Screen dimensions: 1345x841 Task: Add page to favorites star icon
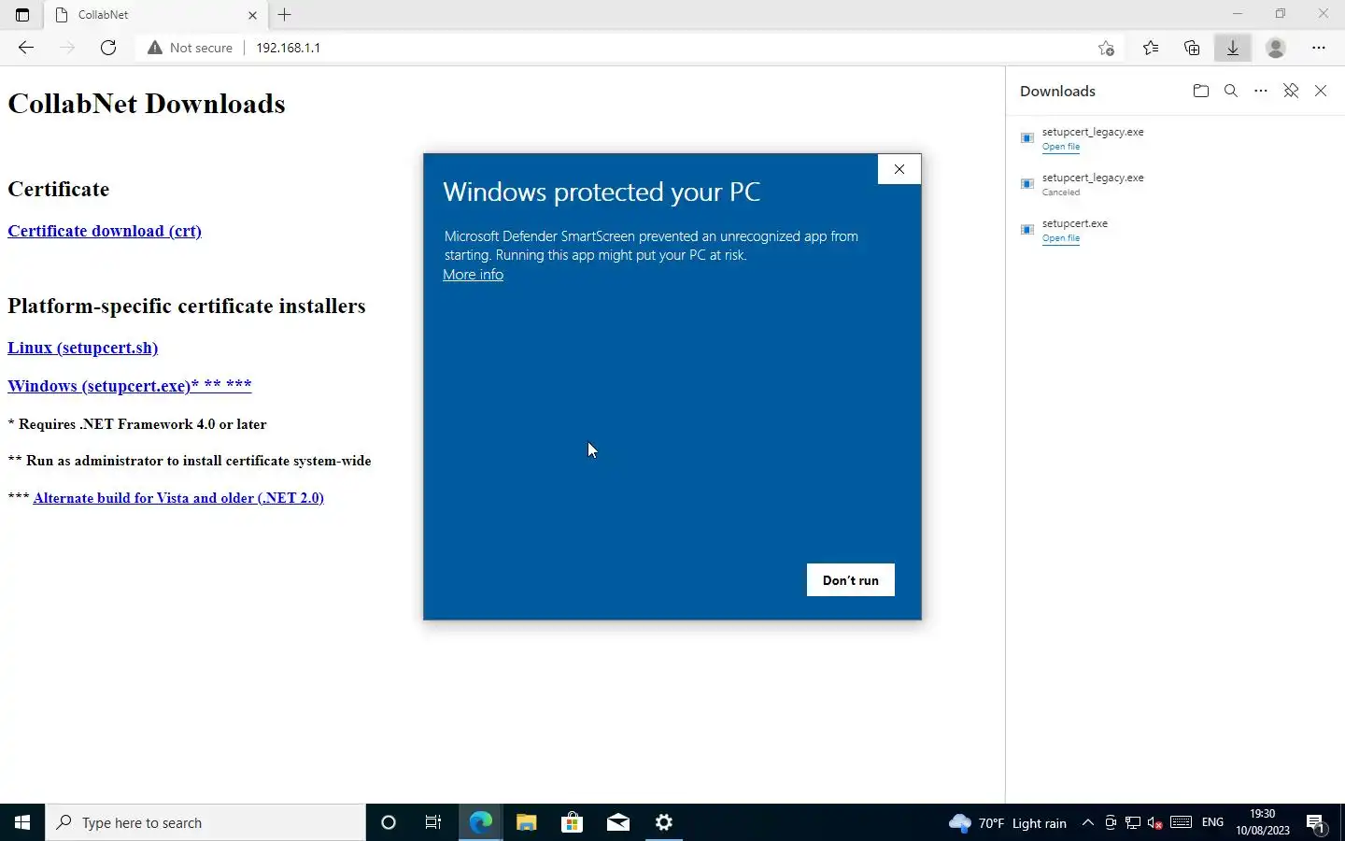(x=1106, y=48)
